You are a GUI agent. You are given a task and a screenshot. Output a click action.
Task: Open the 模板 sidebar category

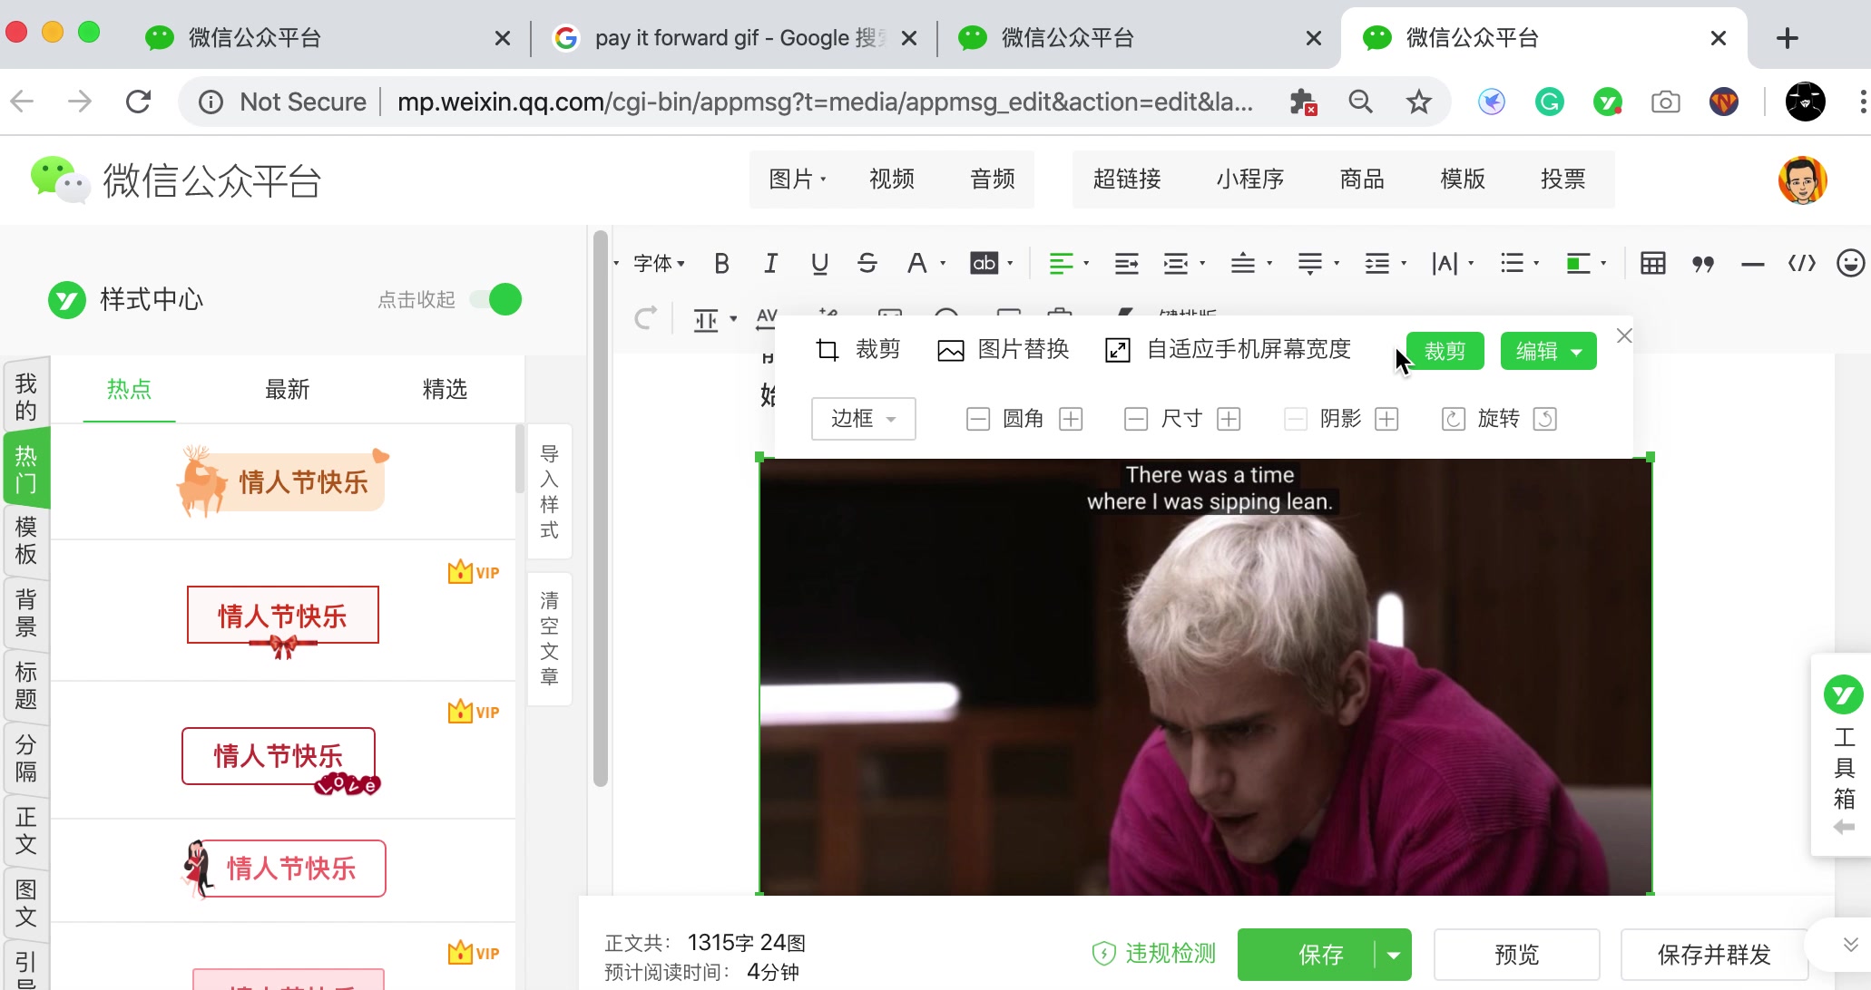26,540
